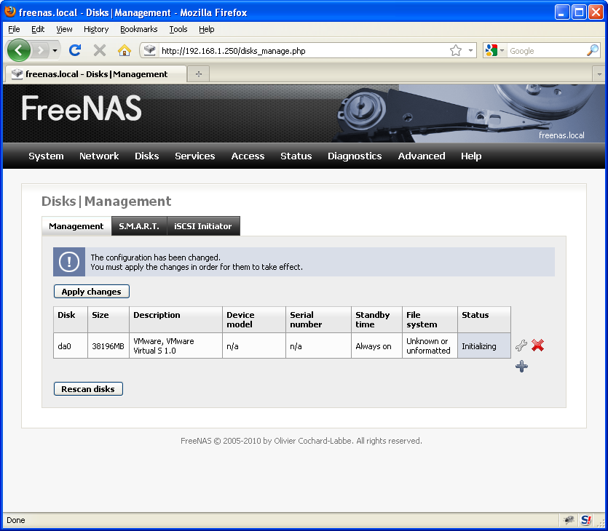
Task: Open the Edit menu
Action: tap(38, 29)
